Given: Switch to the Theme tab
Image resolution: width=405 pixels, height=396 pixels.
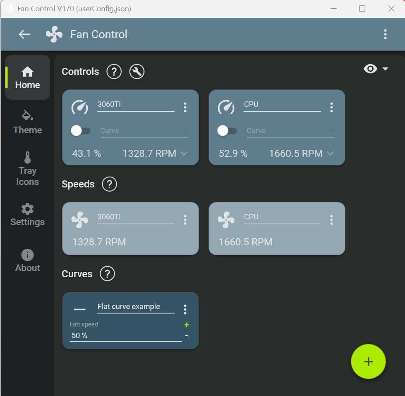Looking at the screenshot, I should [x=27, y=122].
